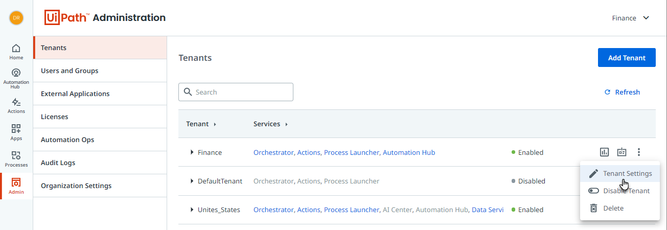Screen dimensions: 667x230
Task: Open the Finance tenant selector dropdown
Action: pos(631,18)
